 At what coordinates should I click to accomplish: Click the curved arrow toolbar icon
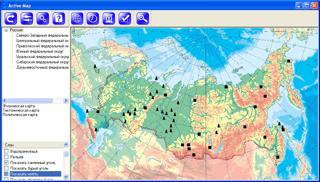point(11,19)
